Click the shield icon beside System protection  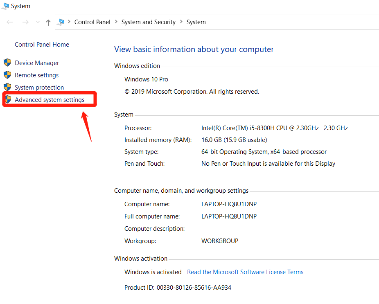point(7,87)
